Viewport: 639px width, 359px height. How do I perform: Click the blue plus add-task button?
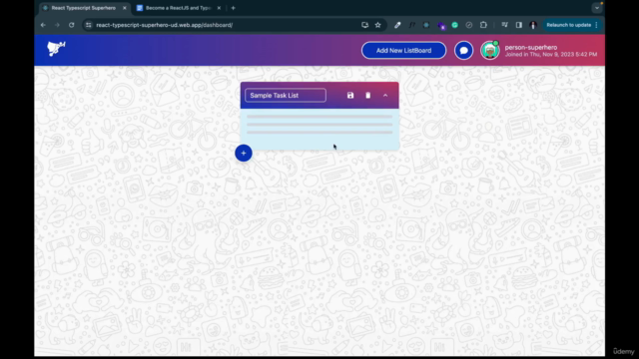pyautogui.click(x=244, y=153)
